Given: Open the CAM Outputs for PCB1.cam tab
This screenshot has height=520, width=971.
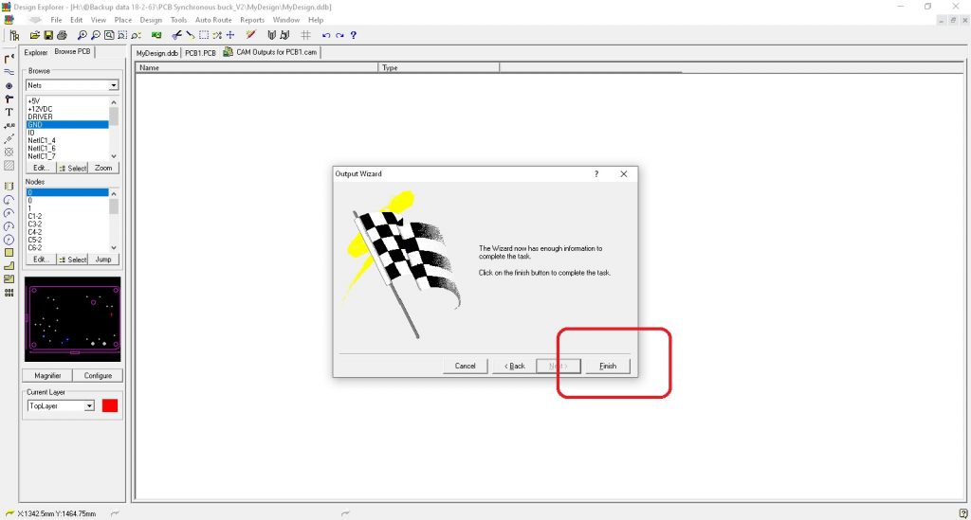Looking at the screenshot, I should [270, 52].
